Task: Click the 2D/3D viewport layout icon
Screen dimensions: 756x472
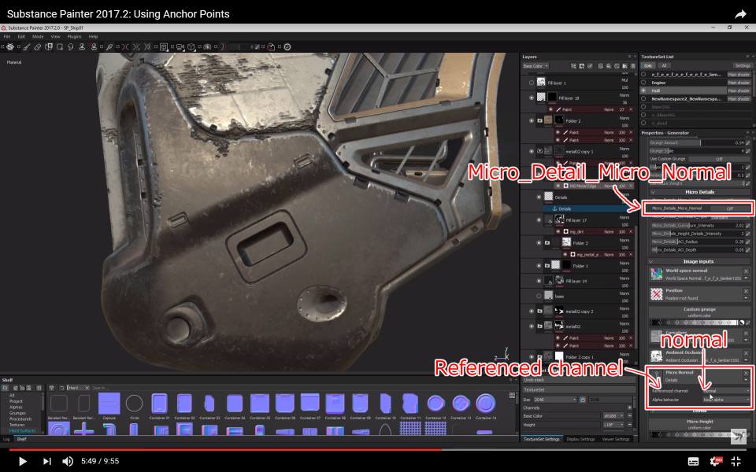Action: coord(164,46)
